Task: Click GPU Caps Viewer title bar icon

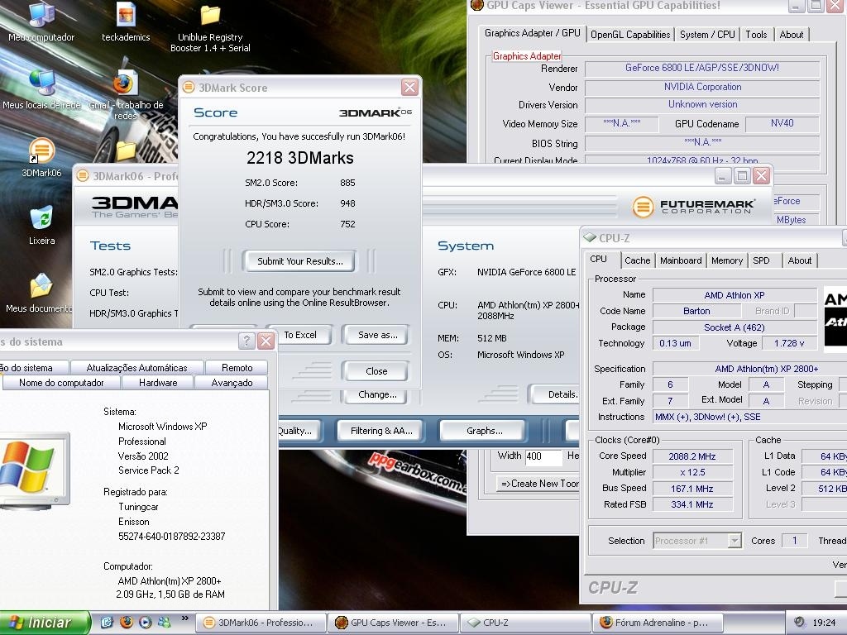Action: pyautogui.click(x=477, y=6)
